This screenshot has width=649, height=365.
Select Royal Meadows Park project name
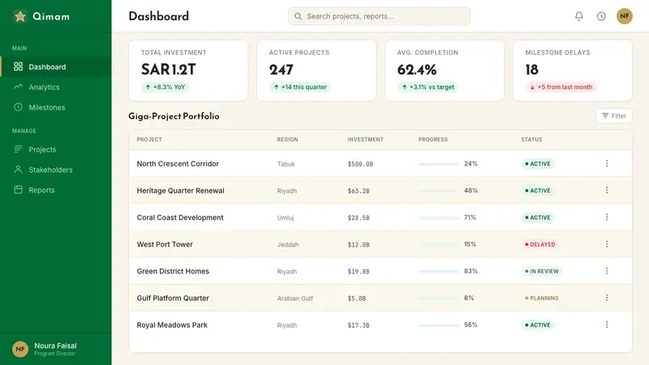(x=172, y=325)
